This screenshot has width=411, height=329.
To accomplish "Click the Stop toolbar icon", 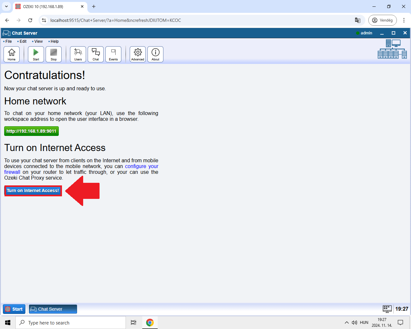I will 54,54.
